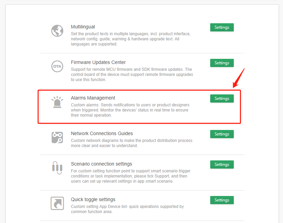283x223 pixels.
Task: Open Settings for Alarms Management
Action: point(222,99)
